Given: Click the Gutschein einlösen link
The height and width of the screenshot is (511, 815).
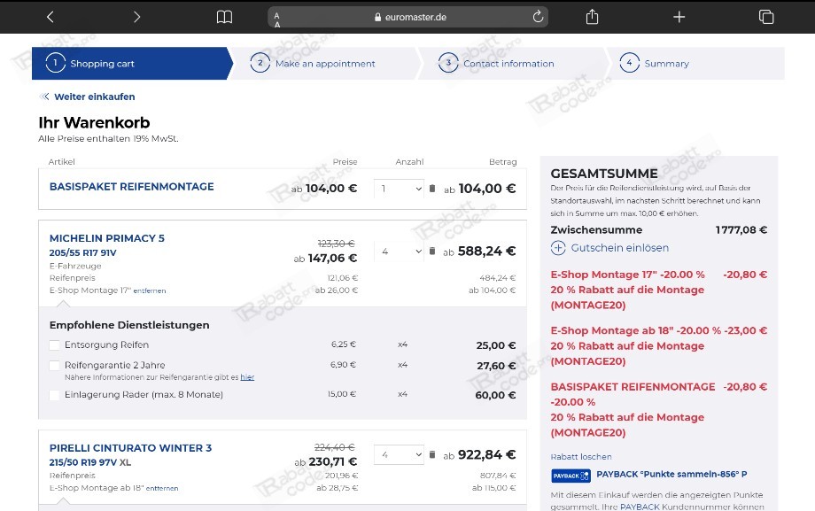Looking at the screenshot, I should tap(619, 248).
